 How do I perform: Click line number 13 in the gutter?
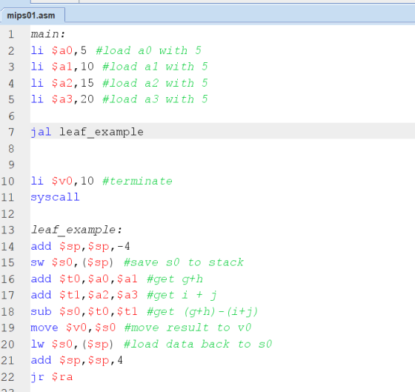point(7,230)
